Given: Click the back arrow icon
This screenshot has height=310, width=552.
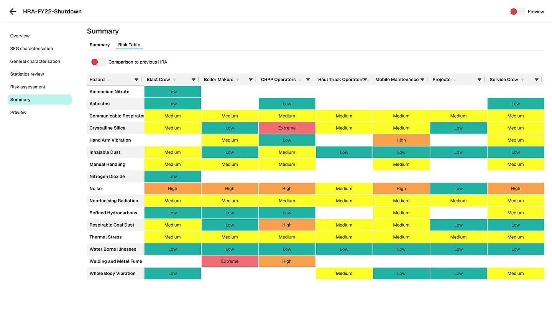Looking at the screenshot, I should click(13, 11).
